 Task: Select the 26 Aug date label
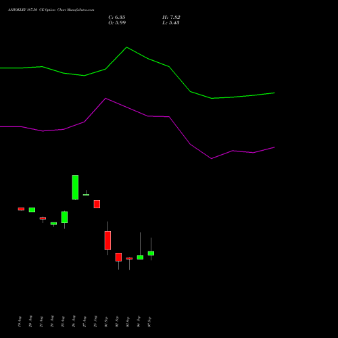tap(74, 322)
